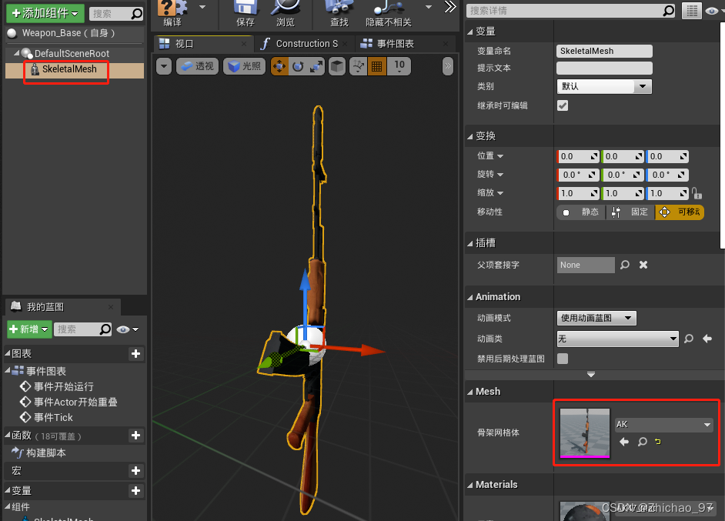Click variable name field SkeletalMesh
725x521 pixels.
[604, 52]
